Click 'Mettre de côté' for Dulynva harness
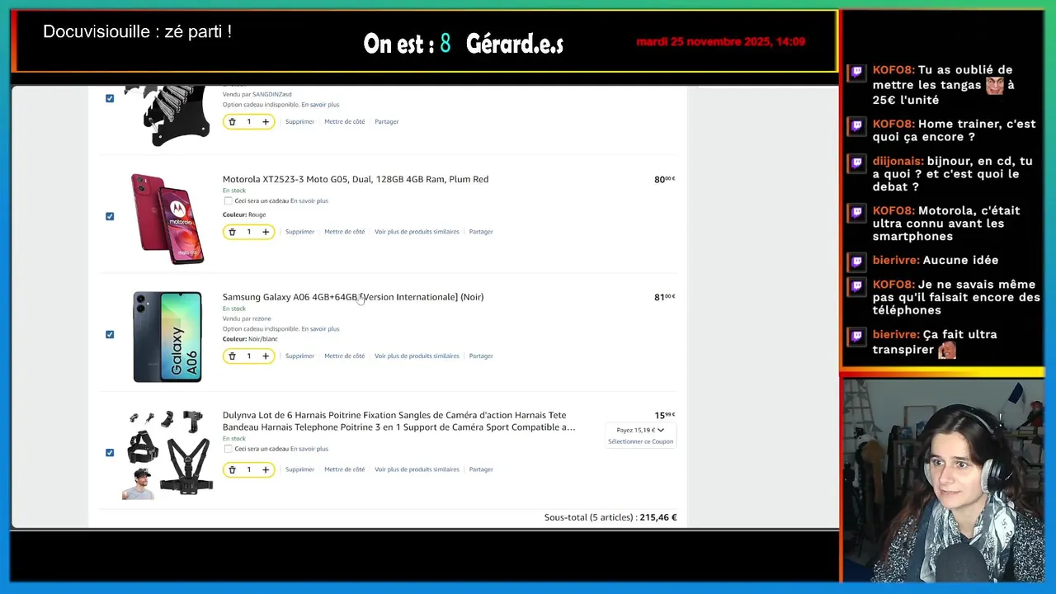This screenshot has width=1056, height=594. point(345,469)
